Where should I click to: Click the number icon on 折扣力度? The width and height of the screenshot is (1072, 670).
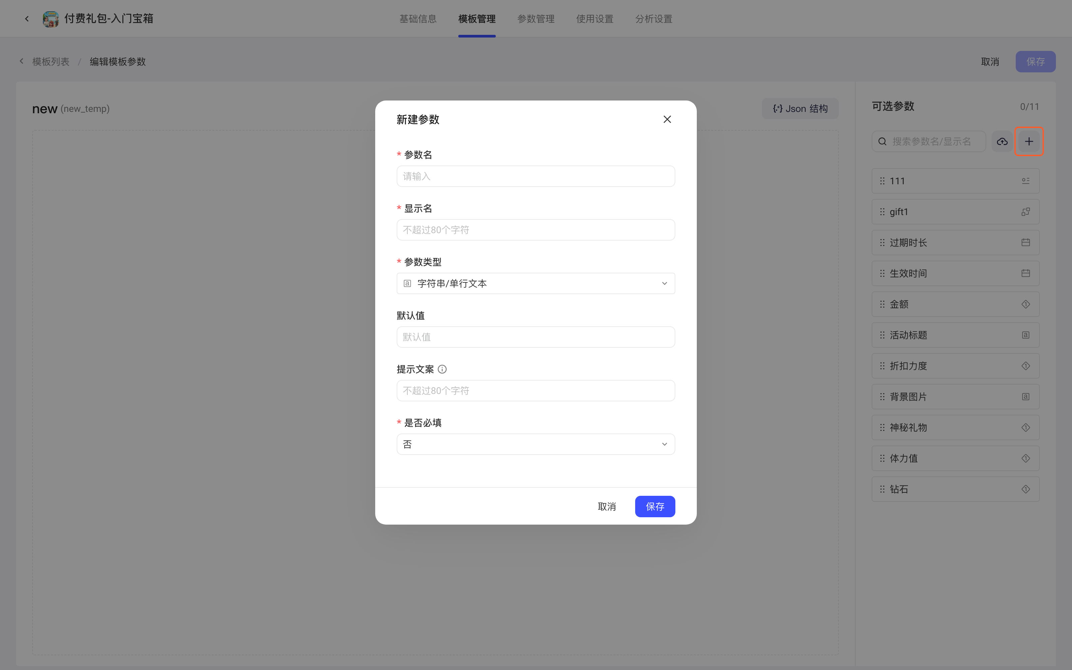coord(1025,365)
